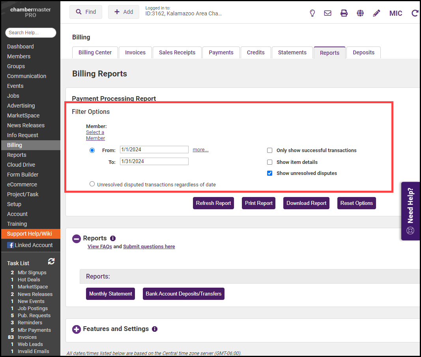
Task: Refresh the Task List with its icon
Action: click(x=51, y=261)
